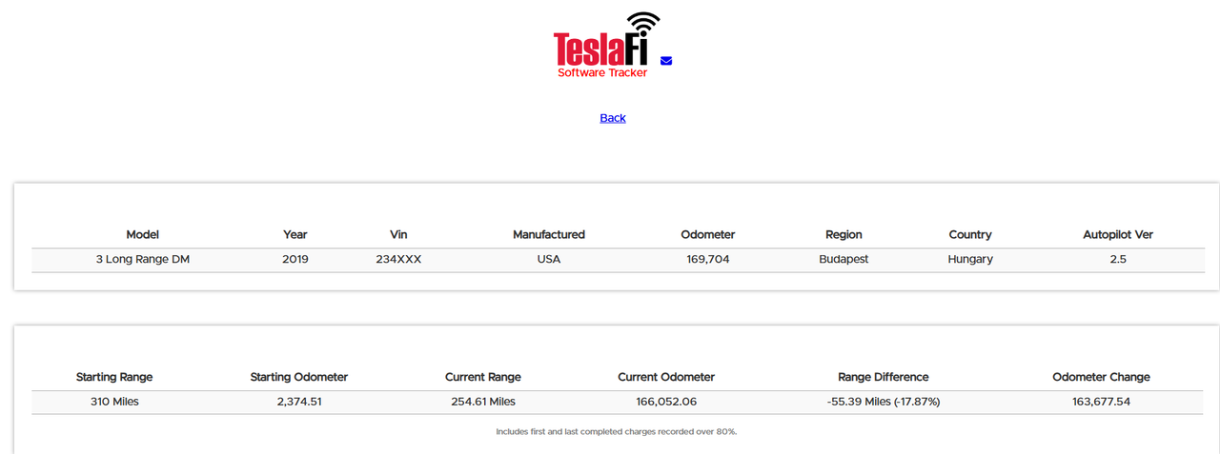This screenshot has height=454, width=1220.
Task: Select the Year column header
Action: pos(295,235)
